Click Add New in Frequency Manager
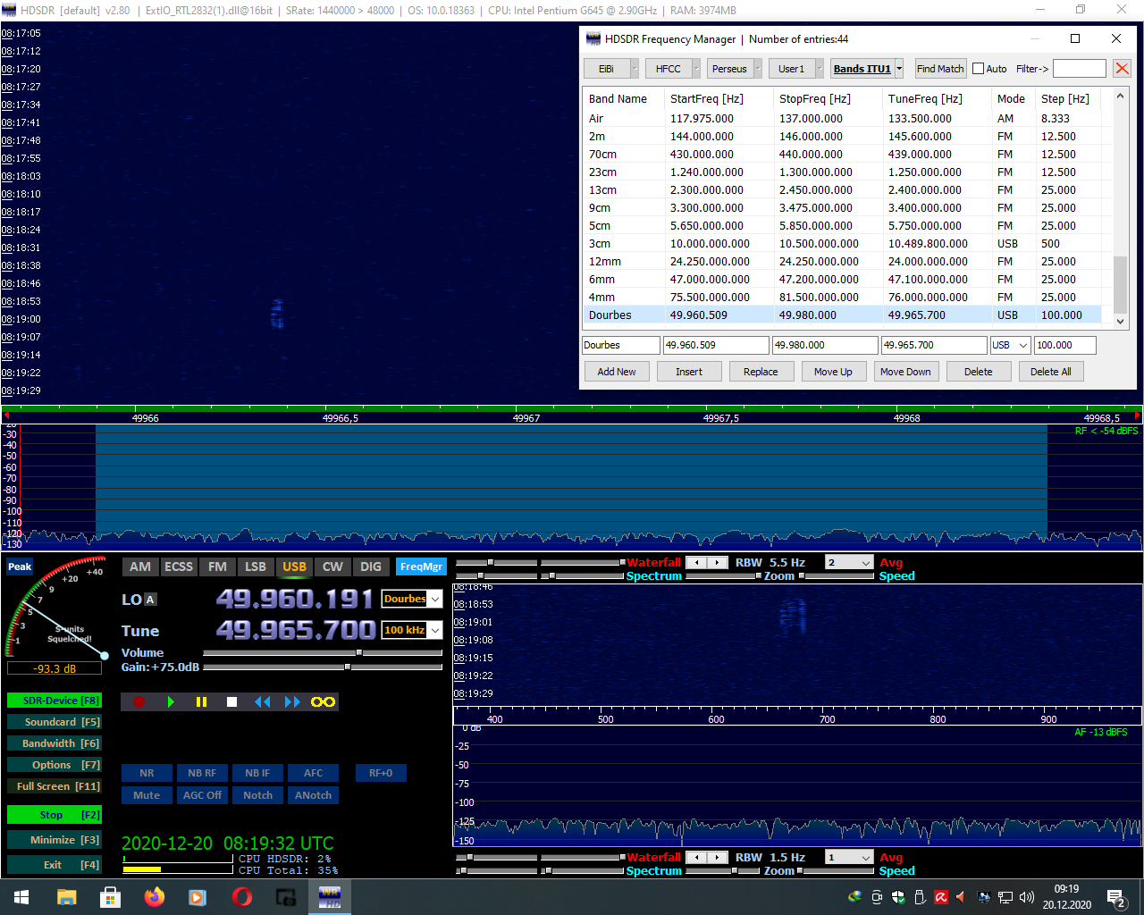 point(617,372)
